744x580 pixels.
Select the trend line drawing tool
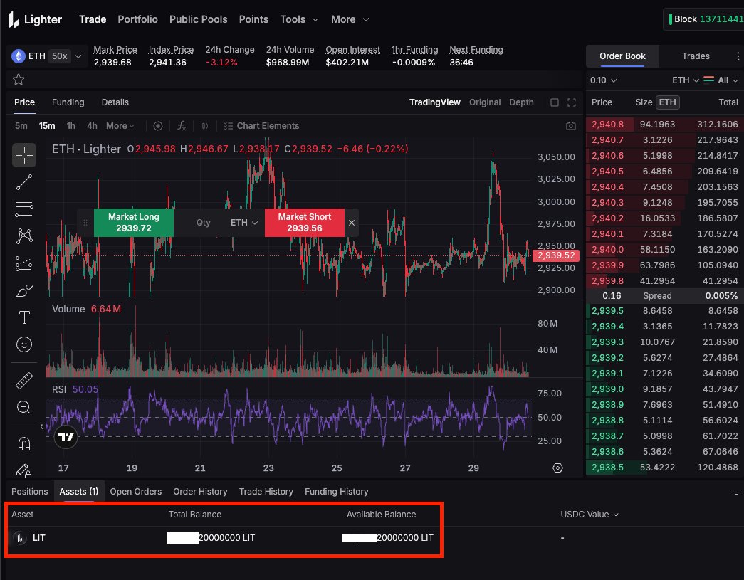pos(24,182)
